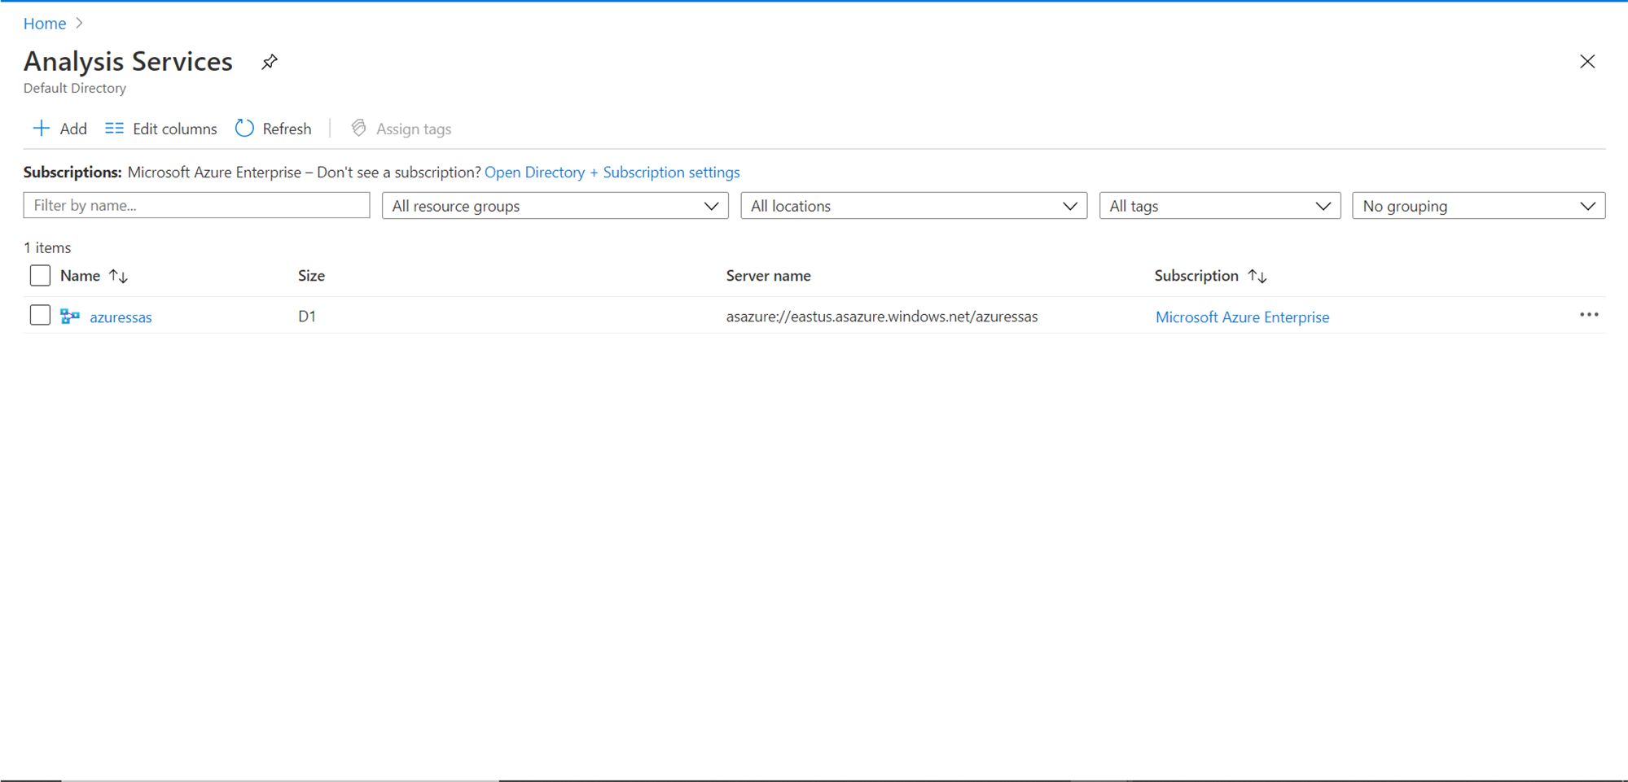Click the Assign tags icon

pos(358,129)
